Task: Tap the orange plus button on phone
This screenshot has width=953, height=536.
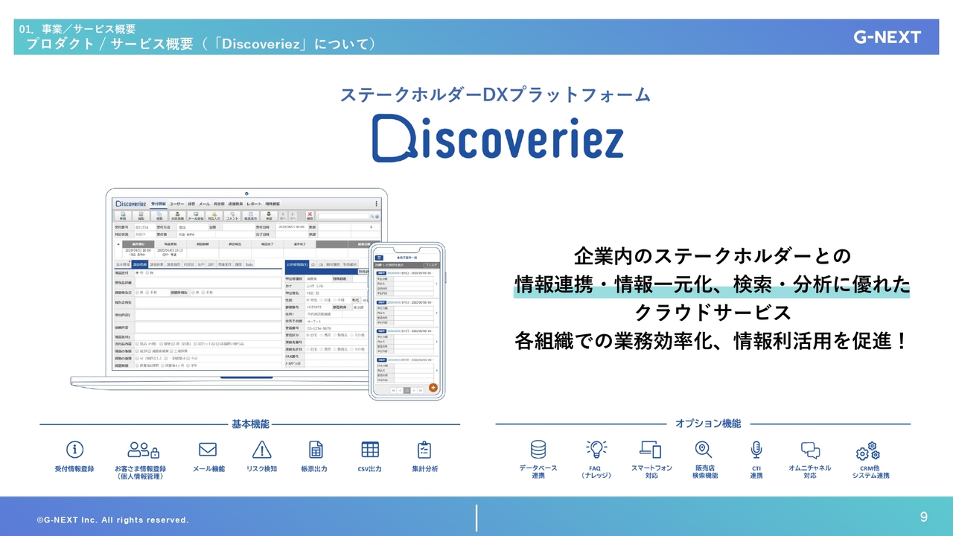Action: click(x=433, y=387)
